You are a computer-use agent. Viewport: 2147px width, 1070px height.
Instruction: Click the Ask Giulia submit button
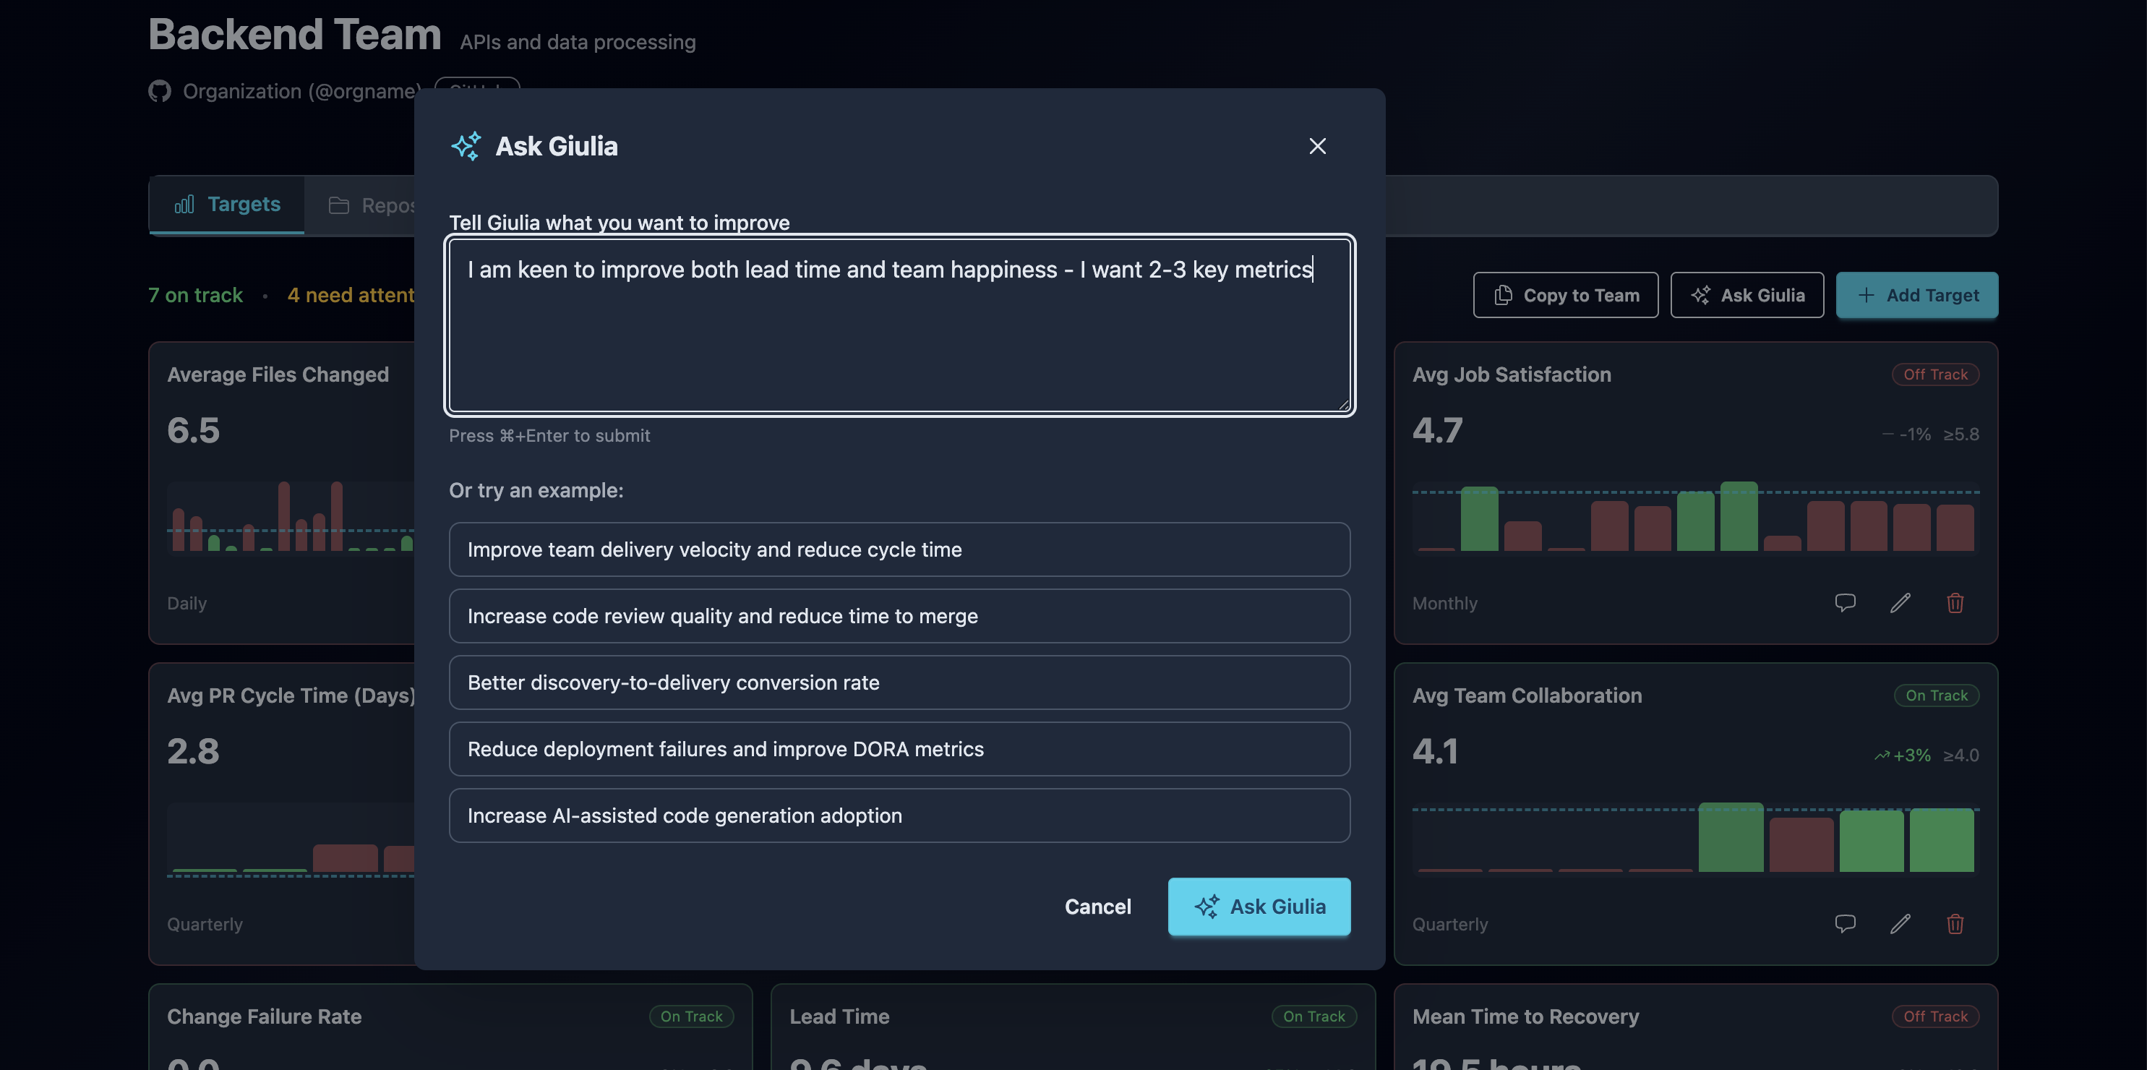pos(1259,907)
